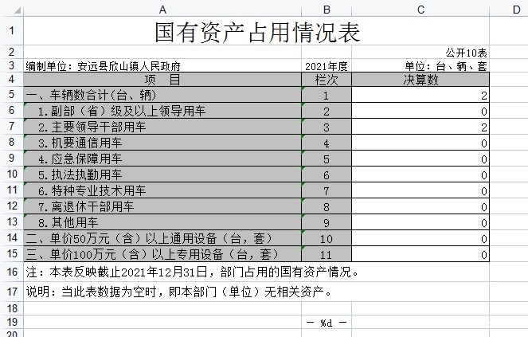Select the 决算数 header cell
528x337 pixels.
tap(420, 80)
